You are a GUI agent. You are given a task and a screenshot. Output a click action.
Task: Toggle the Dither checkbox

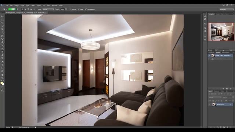pyautogui.click(x=78, y=9)
